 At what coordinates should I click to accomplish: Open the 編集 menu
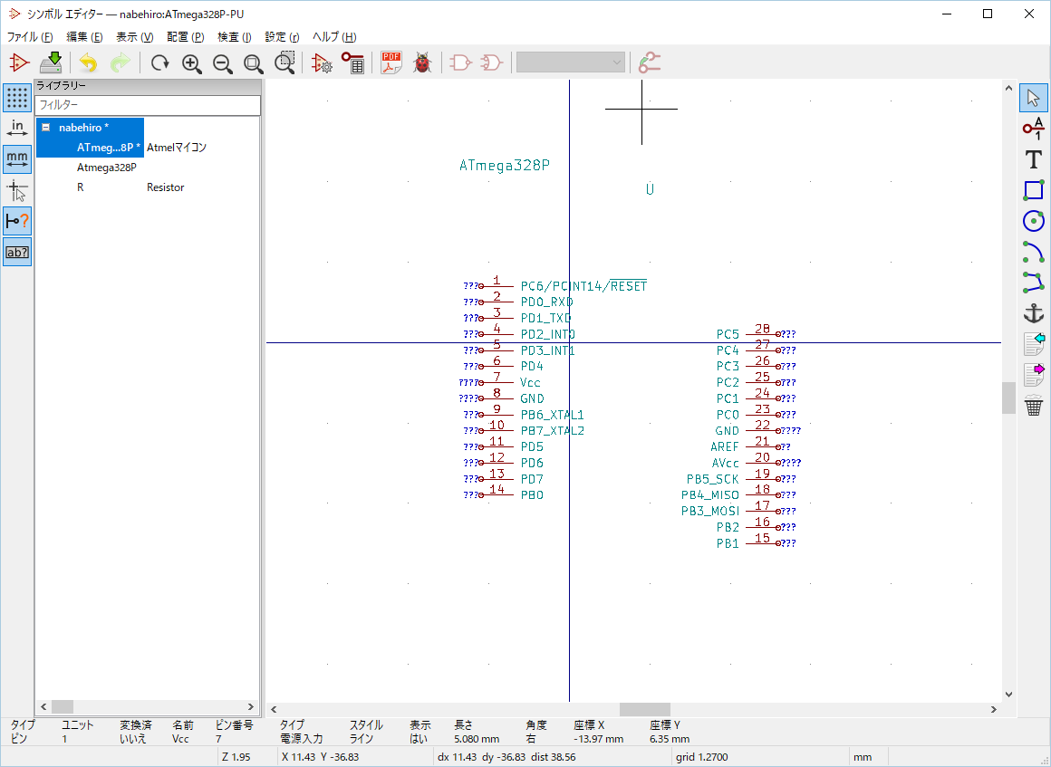[84, 37]
